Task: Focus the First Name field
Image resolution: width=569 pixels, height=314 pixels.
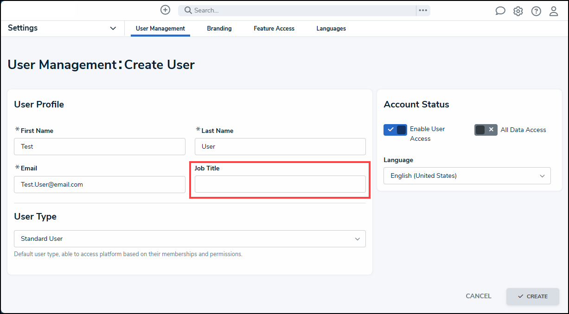Action: click(x=100, y=146)
